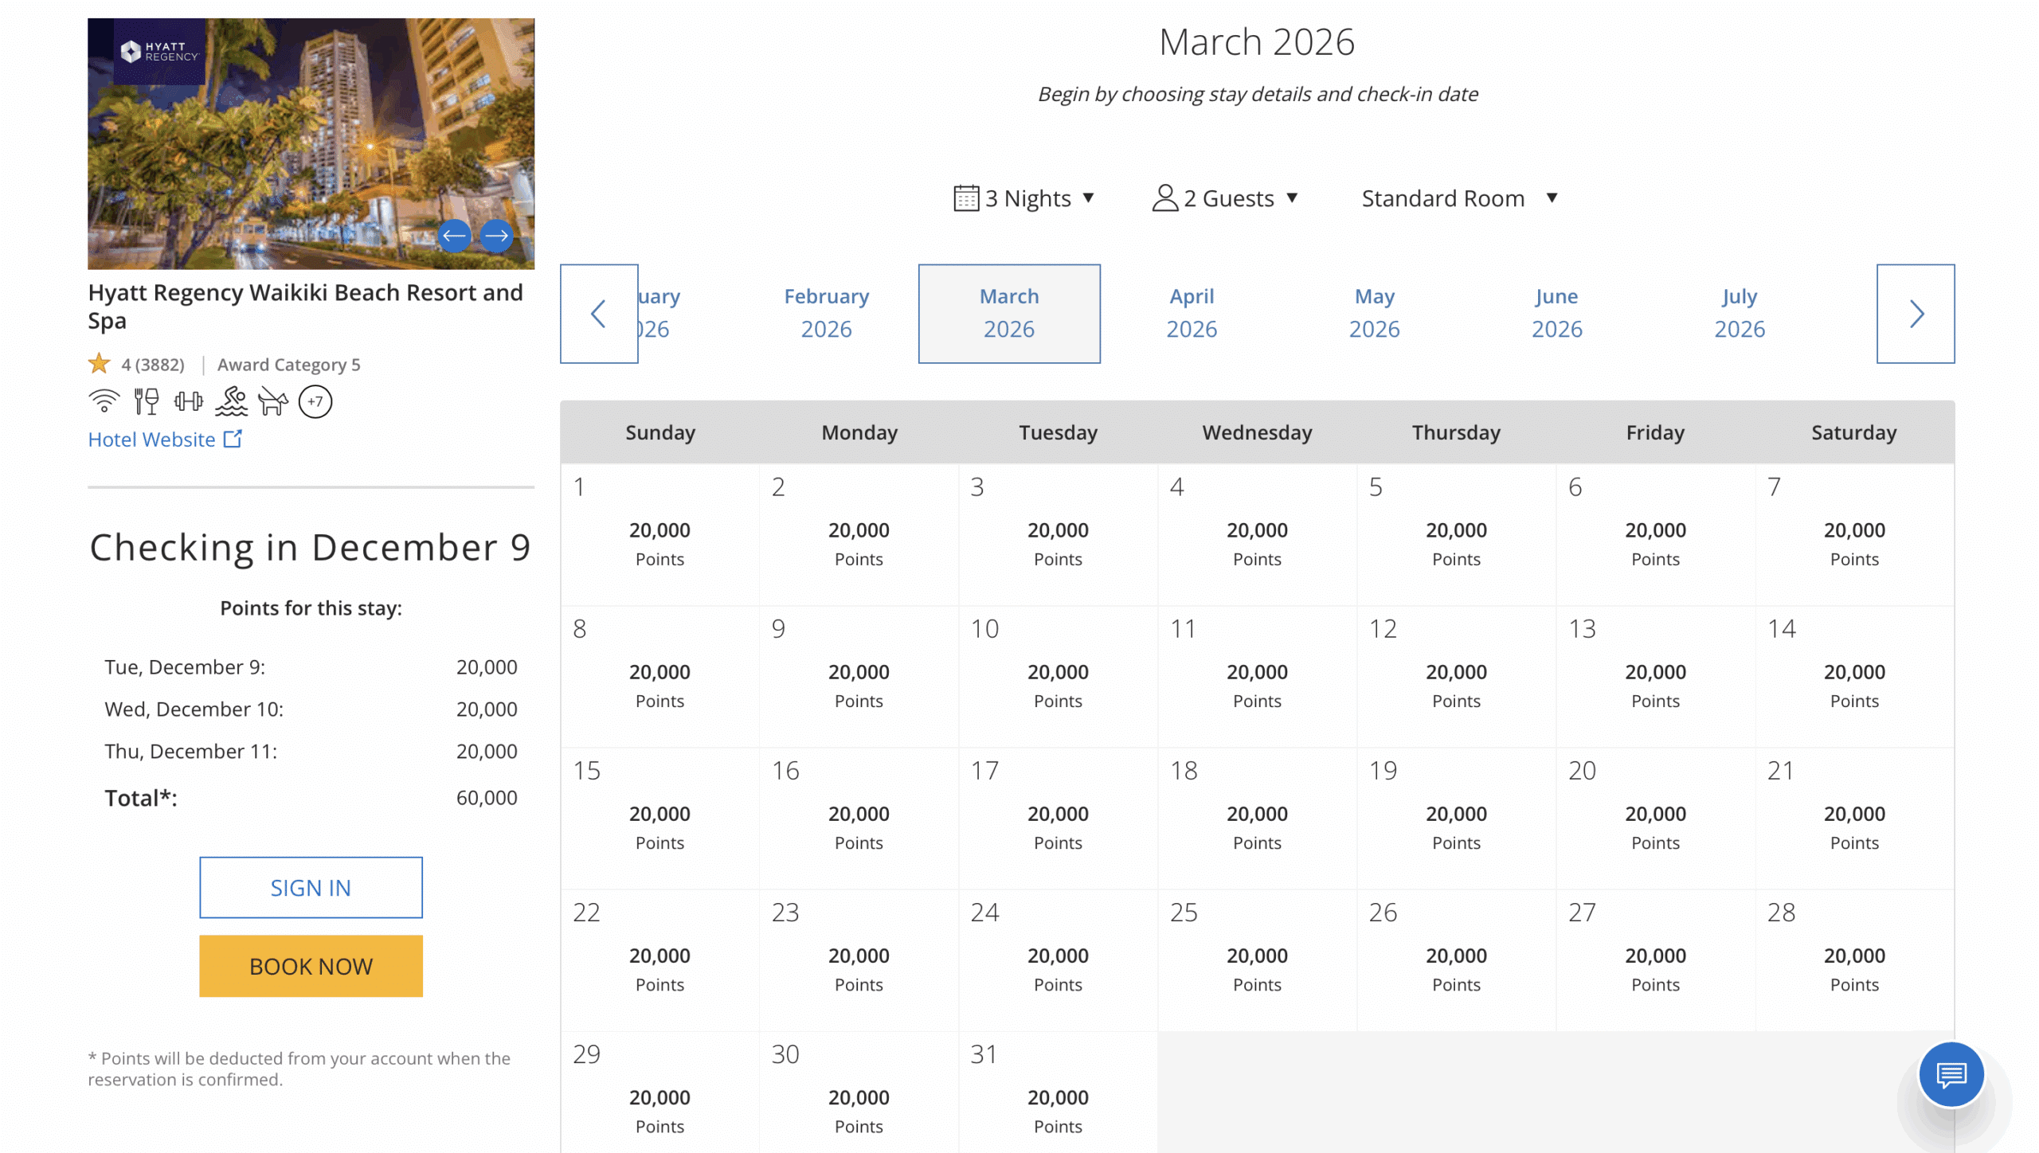Click the Thu, December 11 points row

[311, 752]
